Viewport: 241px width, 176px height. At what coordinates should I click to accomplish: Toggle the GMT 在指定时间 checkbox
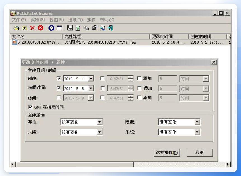pos(31,107)
